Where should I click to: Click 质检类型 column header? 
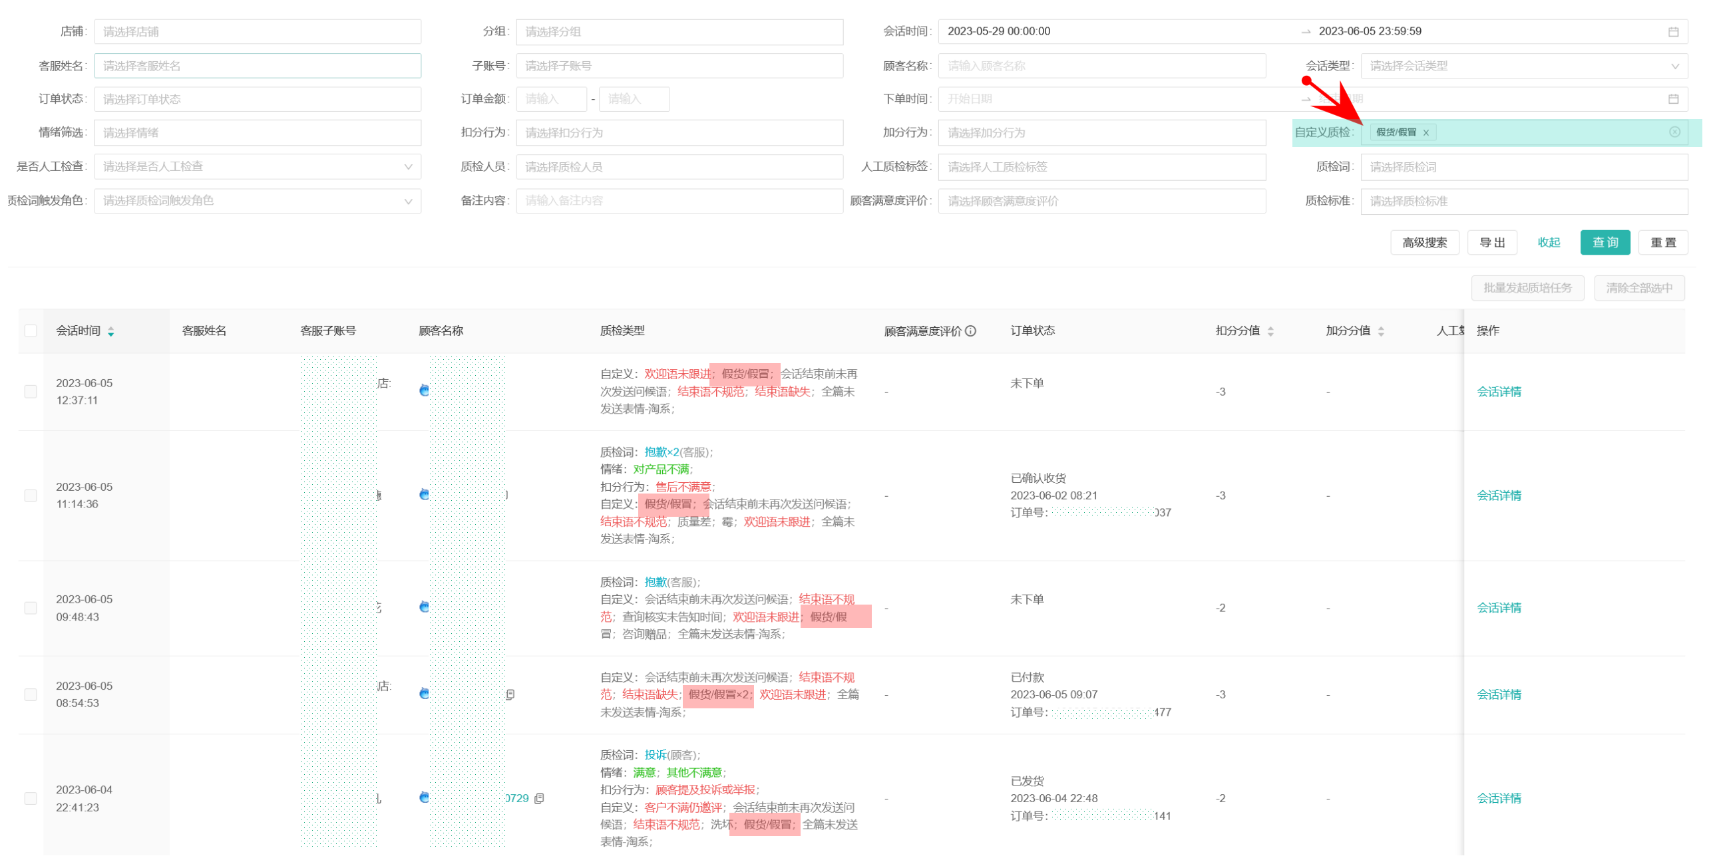coord(622,331)
